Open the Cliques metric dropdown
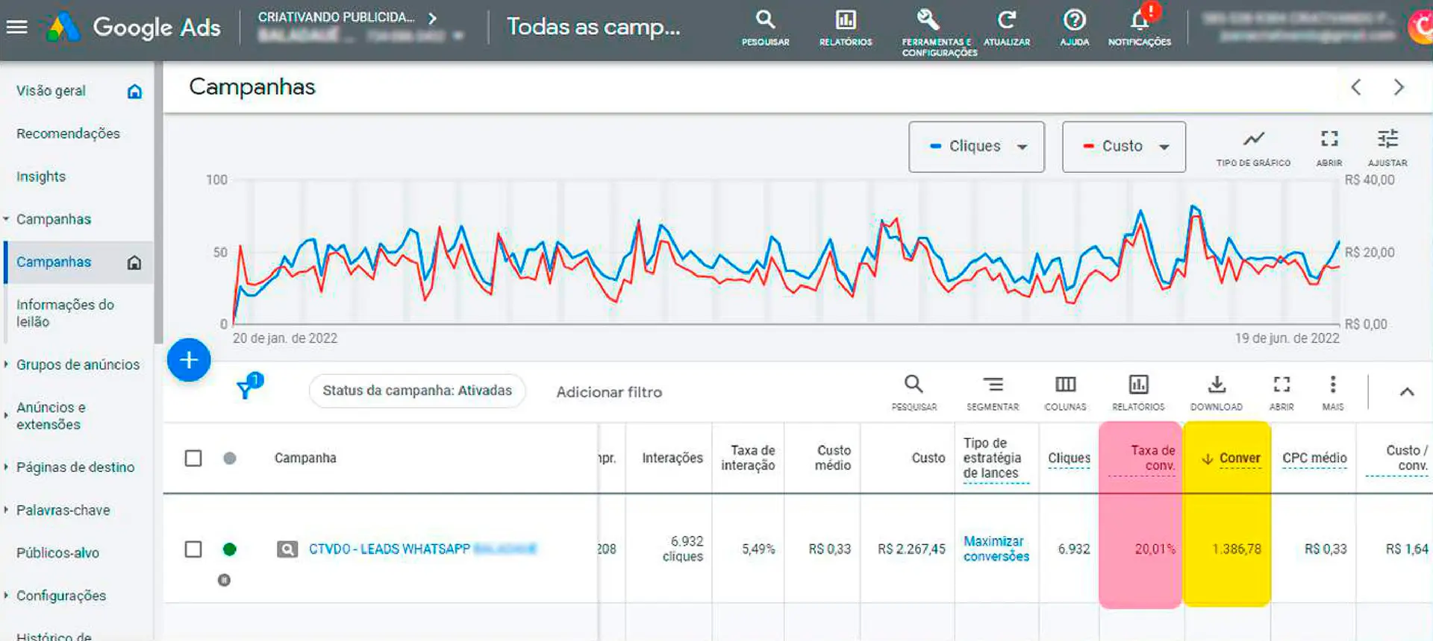 point(976,147)
